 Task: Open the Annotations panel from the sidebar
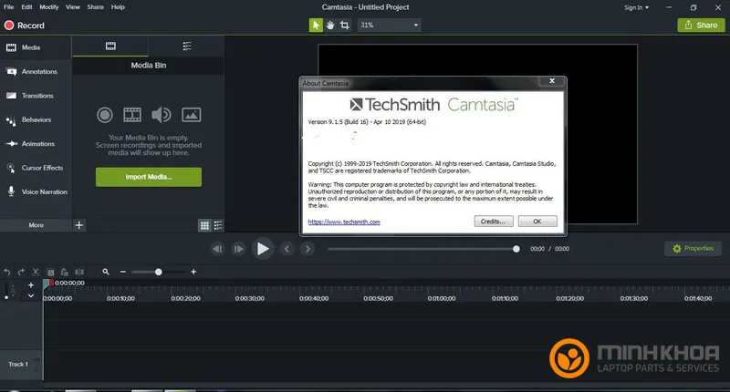pyautogui.click(x=36, y=71)
